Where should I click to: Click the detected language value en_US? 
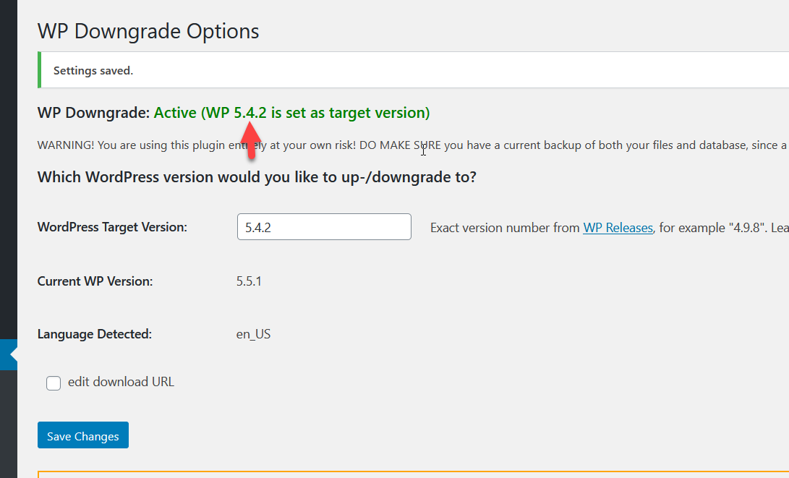pos(253,334)
